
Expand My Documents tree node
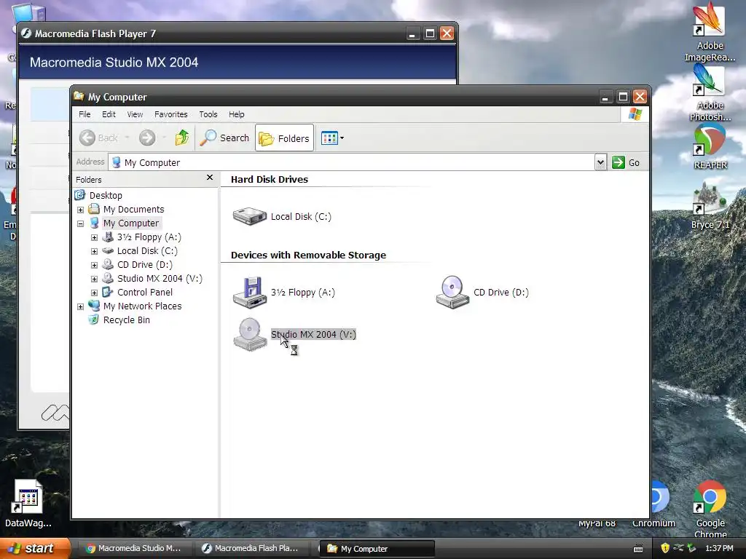pyautogui.click(x=80, y=210)
